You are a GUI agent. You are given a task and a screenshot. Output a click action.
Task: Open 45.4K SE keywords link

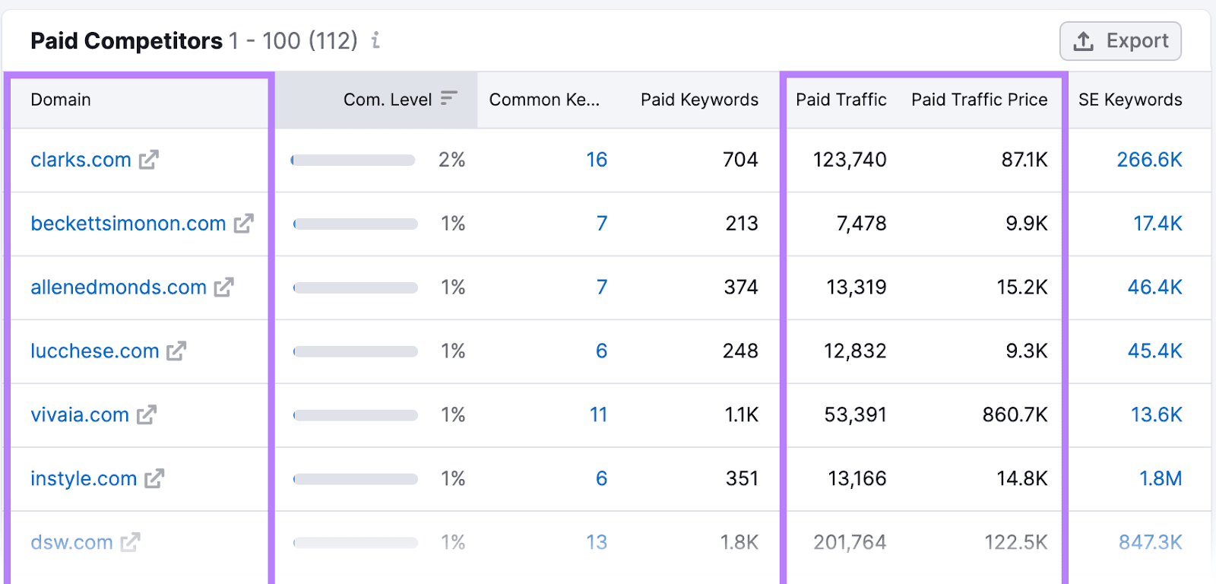coord(1155,351)
